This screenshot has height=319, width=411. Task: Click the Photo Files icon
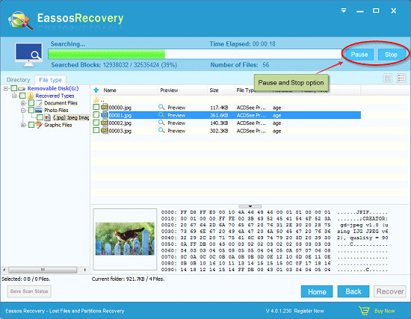click(39, 110)
